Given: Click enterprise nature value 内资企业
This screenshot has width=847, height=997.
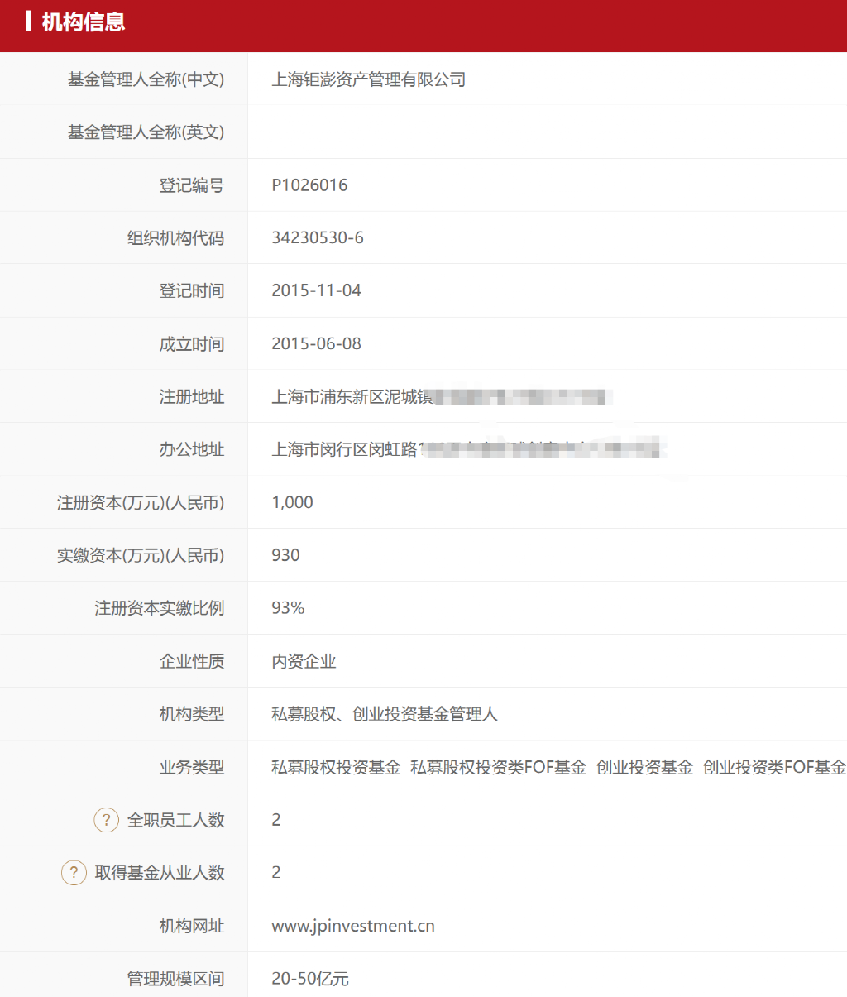Looking at the screenshot, I should pos(304,661).
